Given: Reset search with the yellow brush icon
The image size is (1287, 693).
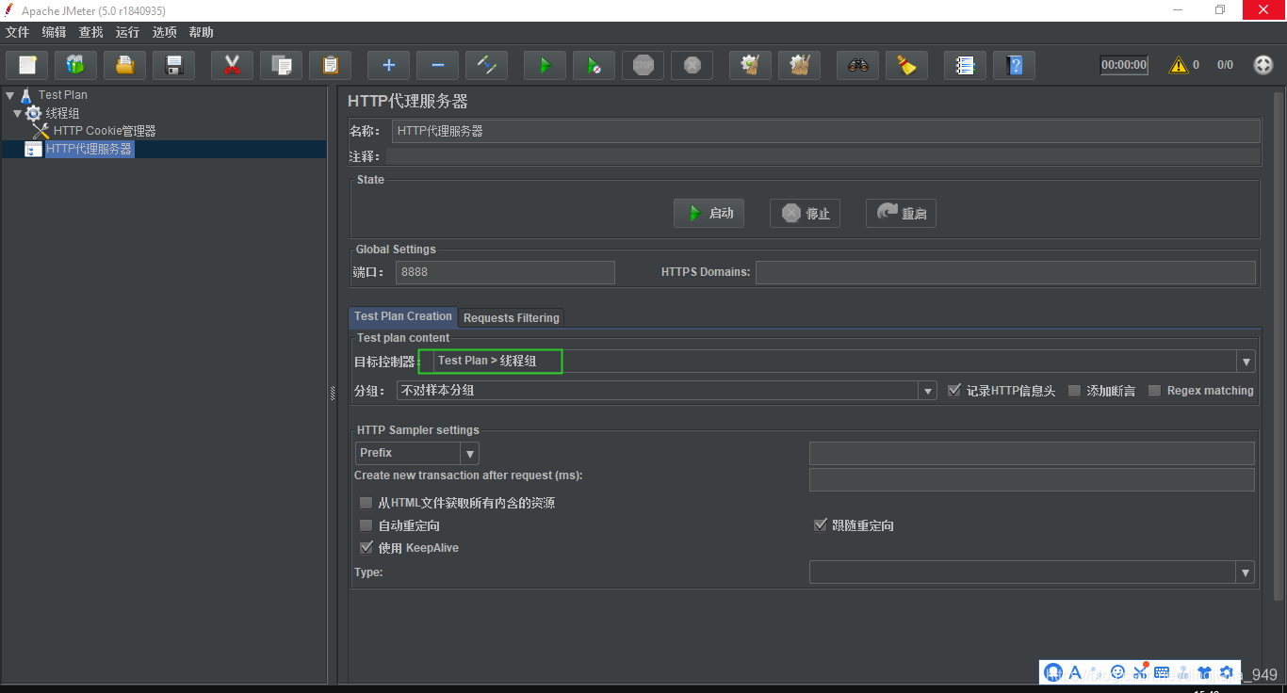Looking at the screenshot, I should pyautogui.click(x=906, y=65).
